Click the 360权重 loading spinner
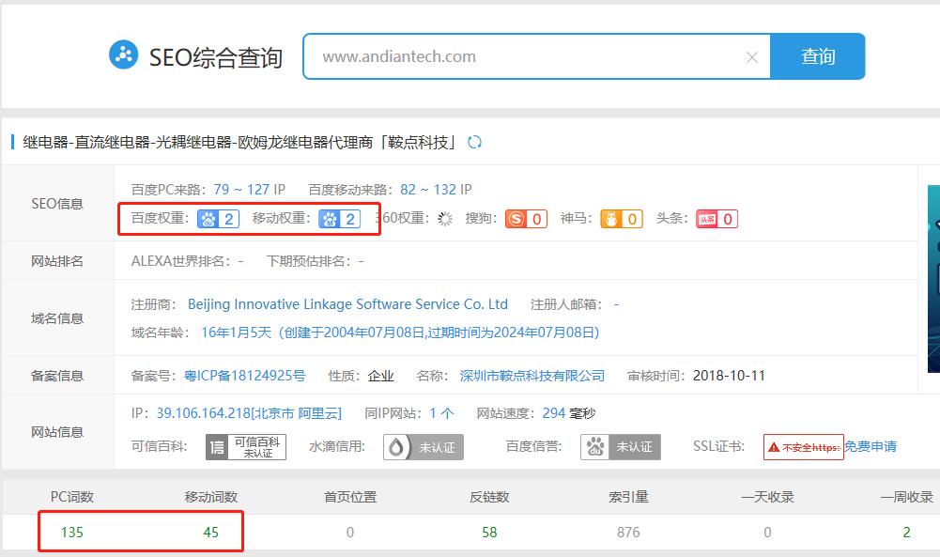The height and width of the screenshot is (557, 940). (445, 219)
